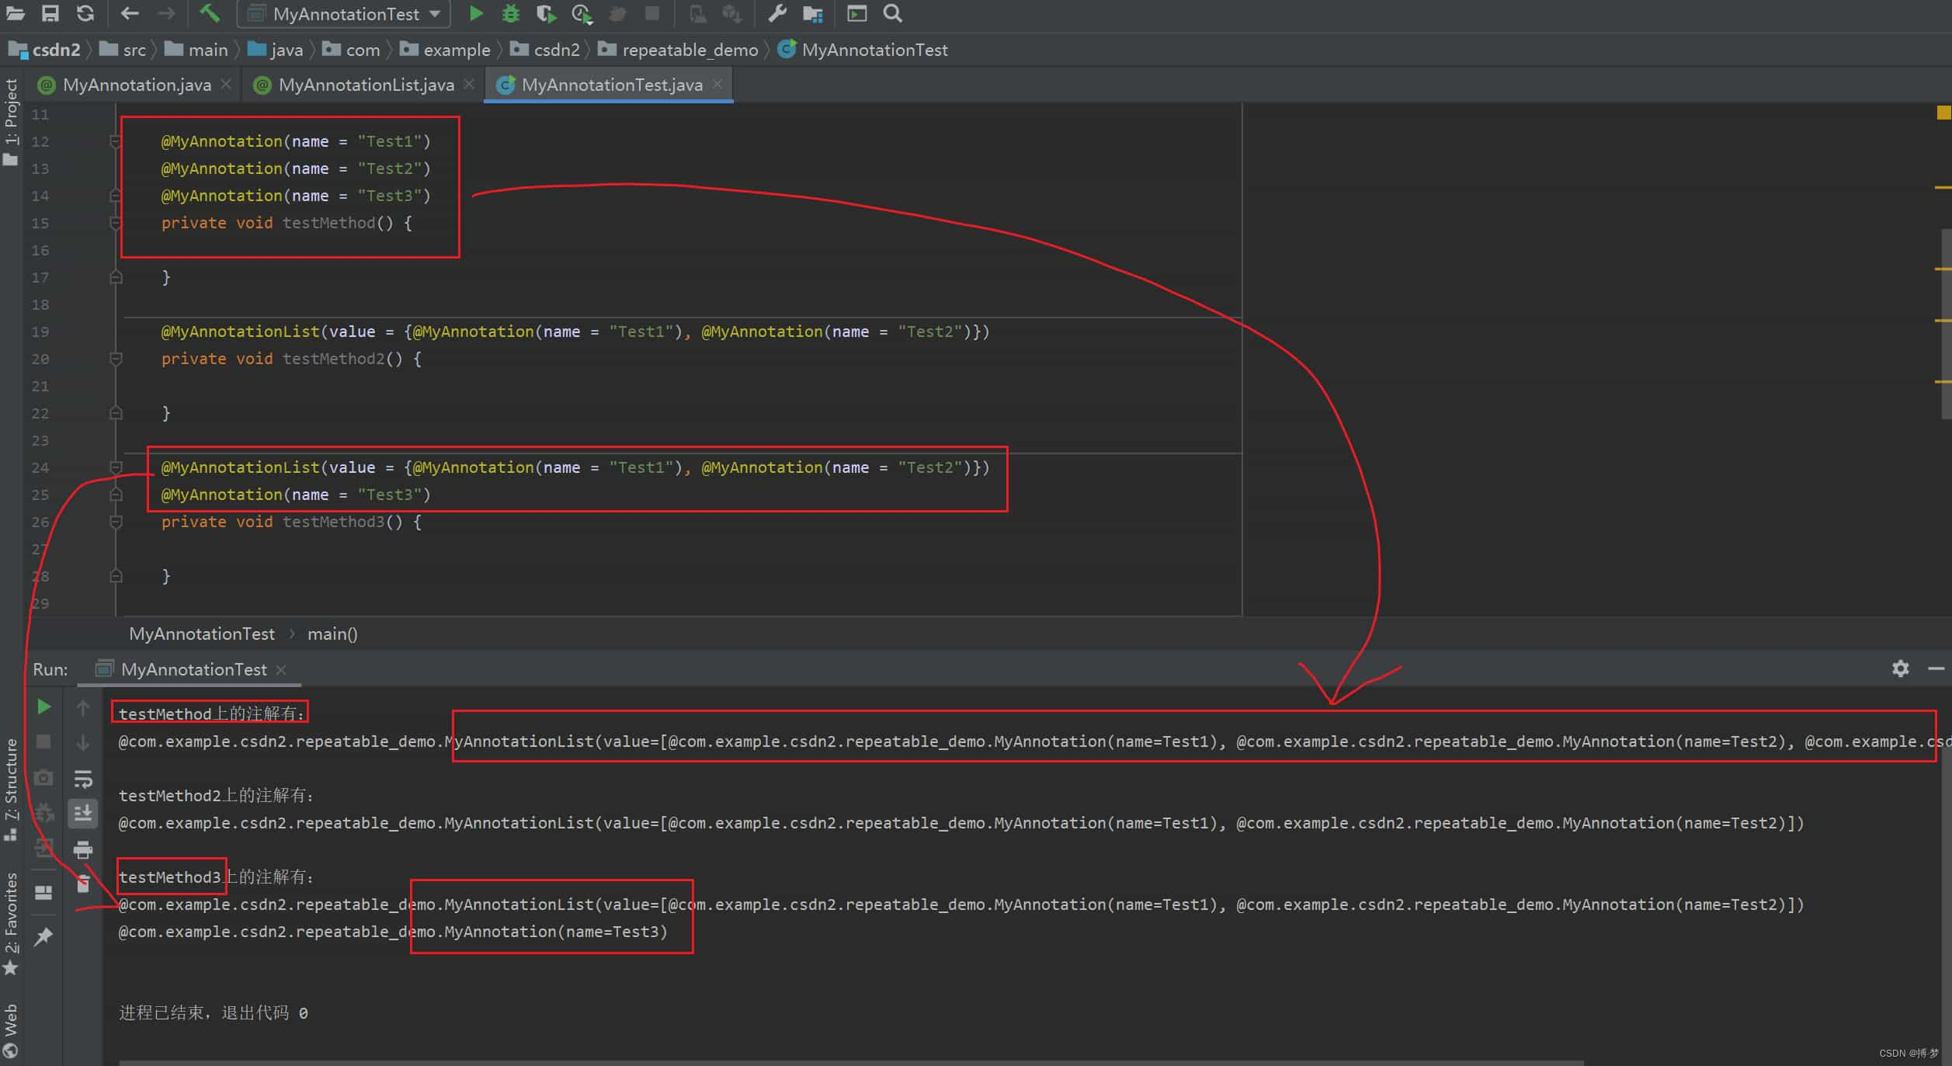Viewport: 1952px width, 1066px height.
Task: Click the Run button to execute
Action: click(x=477, y=13)
